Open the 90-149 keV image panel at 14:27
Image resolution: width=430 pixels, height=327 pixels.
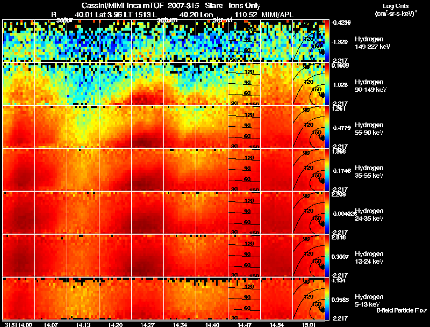coord(147,84)
